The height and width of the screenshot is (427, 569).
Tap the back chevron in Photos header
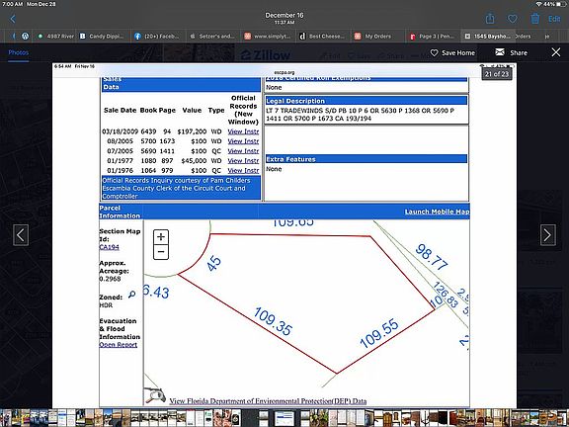click(x=13, y=19)
